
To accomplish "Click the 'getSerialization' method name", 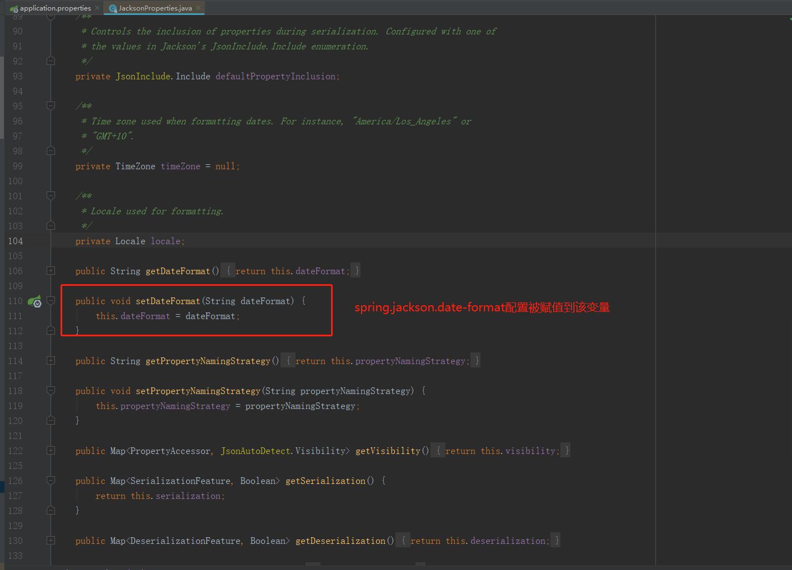I will tap(325, 481).
